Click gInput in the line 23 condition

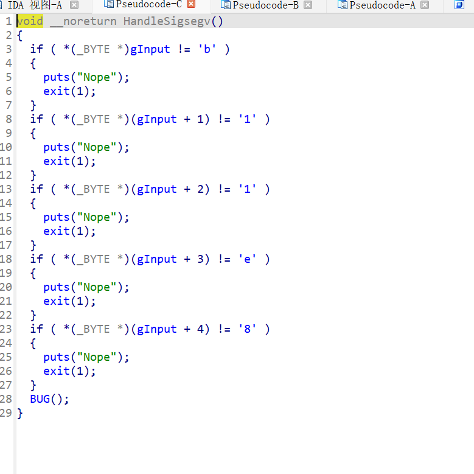coord(156,329)
